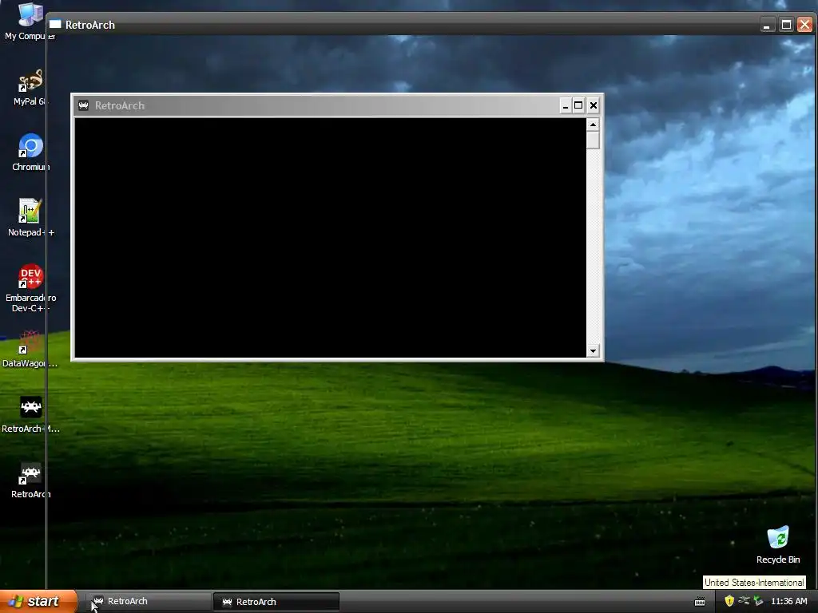Maximize the inner RetroArch console window
818x613 pixels.
pos(578,106)
